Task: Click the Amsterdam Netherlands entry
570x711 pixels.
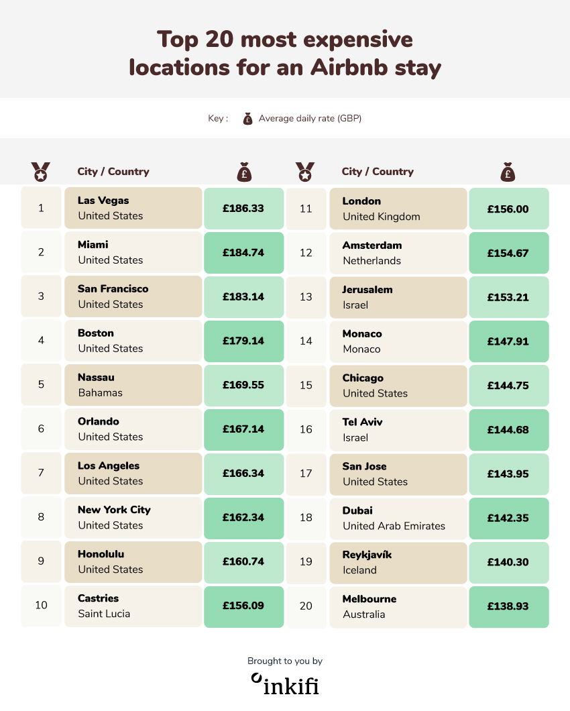Action: (398, 253)
